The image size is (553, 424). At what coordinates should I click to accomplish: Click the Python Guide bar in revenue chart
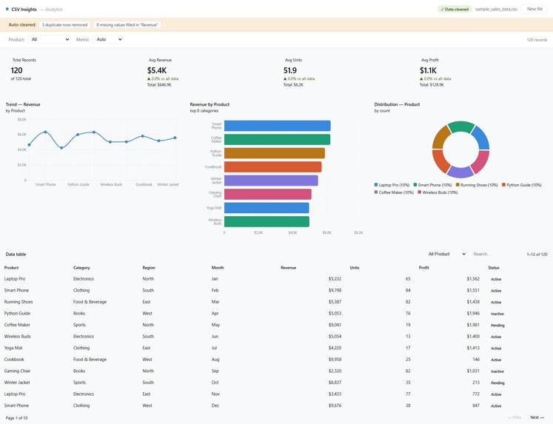tap(275, 153)
